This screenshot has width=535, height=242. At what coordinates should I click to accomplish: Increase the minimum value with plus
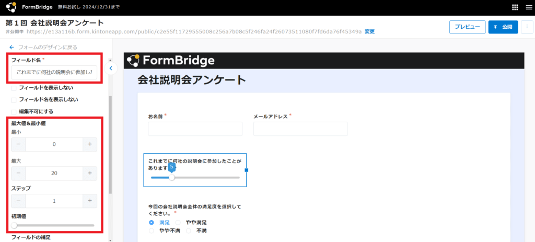pyautogui.click(x=89, y=145)
